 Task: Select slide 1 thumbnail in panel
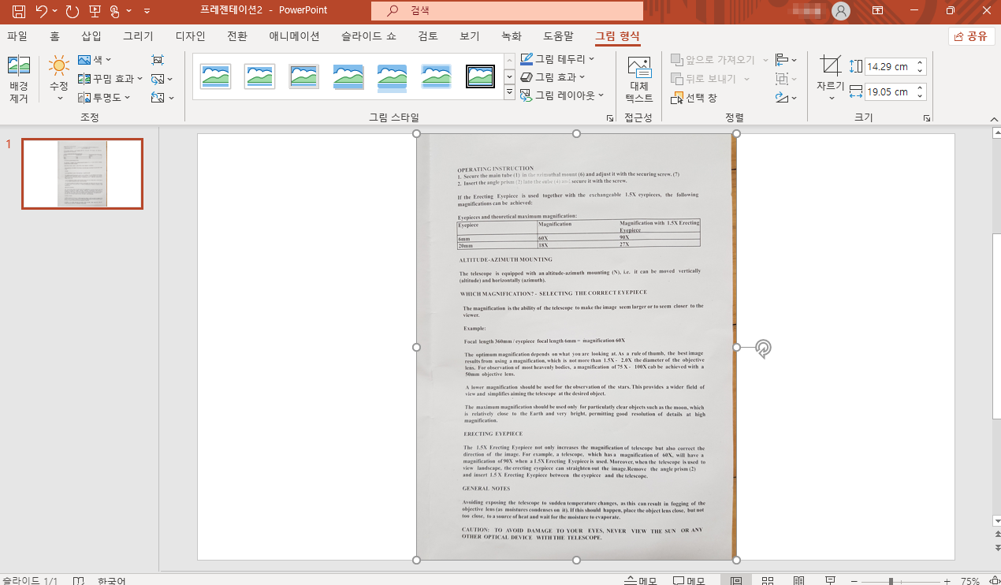click(82, 174)
